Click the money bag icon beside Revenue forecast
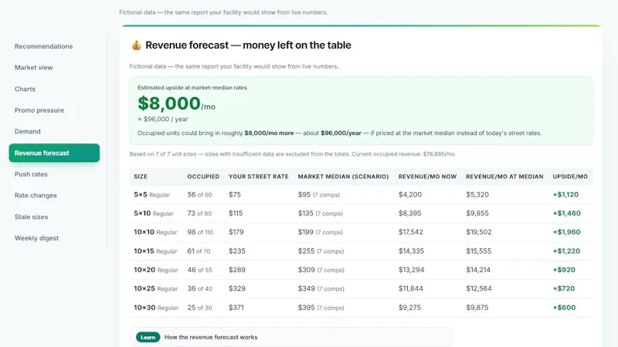 [x=137, y=45]
